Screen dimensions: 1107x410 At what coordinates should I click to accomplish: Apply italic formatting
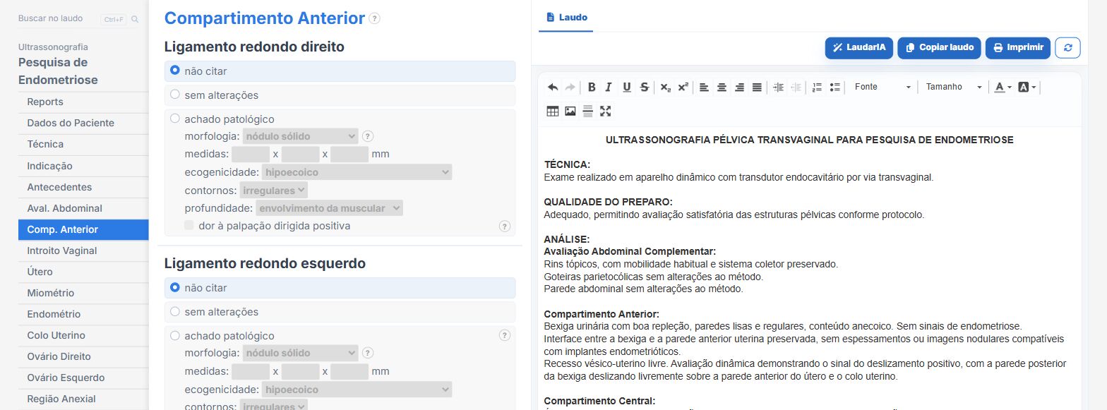tap(609, 87)
